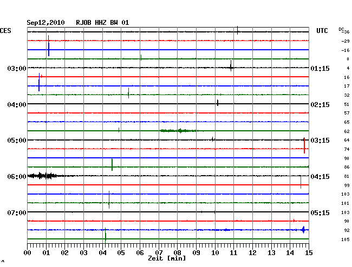Select the DC offset value 57

click(x=347, y=113)
